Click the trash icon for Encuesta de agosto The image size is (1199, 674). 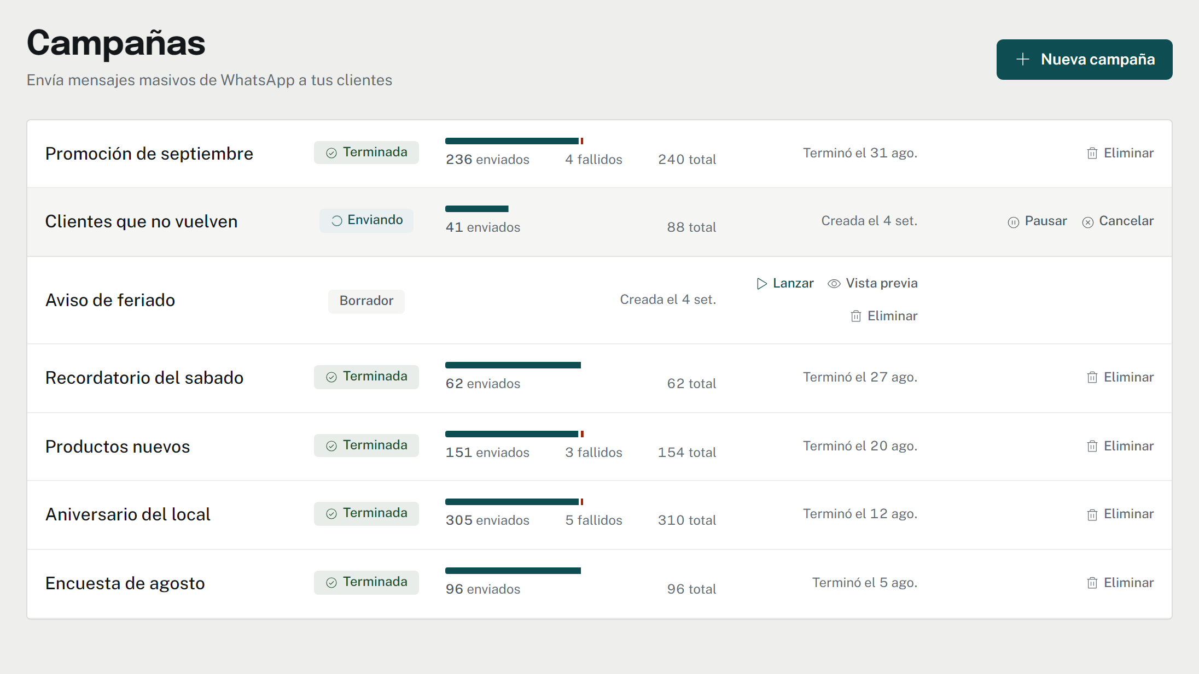tap(1092, 583)
